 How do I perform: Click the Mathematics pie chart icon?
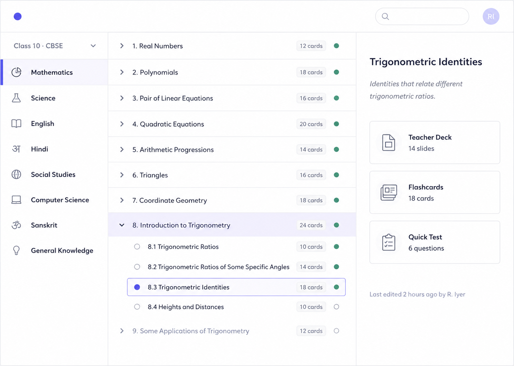pos(16,72)
